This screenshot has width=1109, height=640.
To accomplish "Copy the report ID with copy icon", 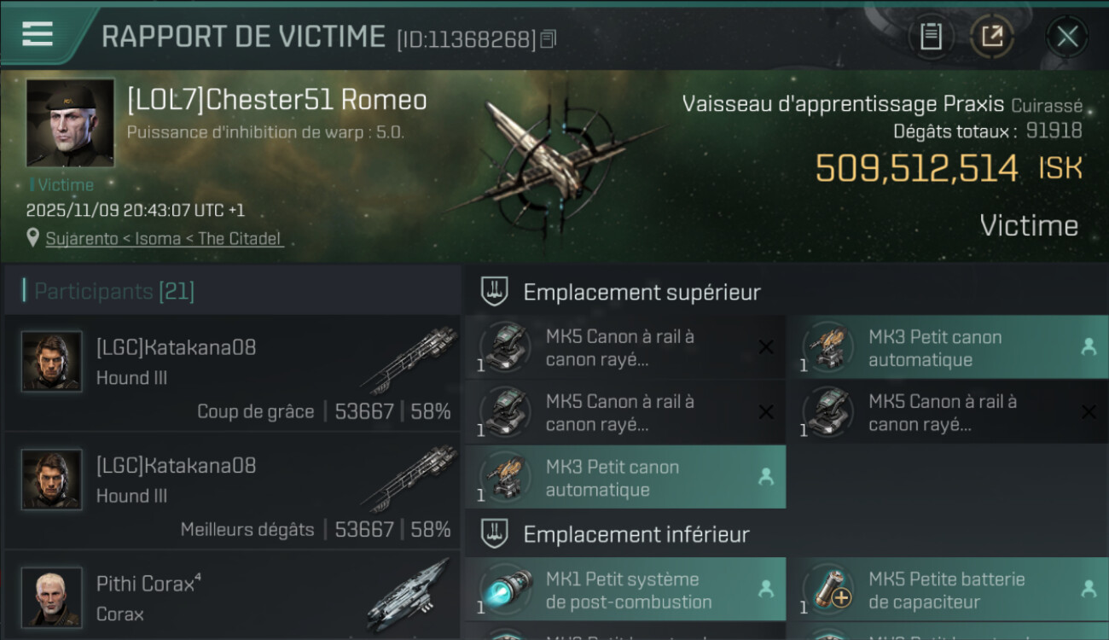I will point(549,38).
